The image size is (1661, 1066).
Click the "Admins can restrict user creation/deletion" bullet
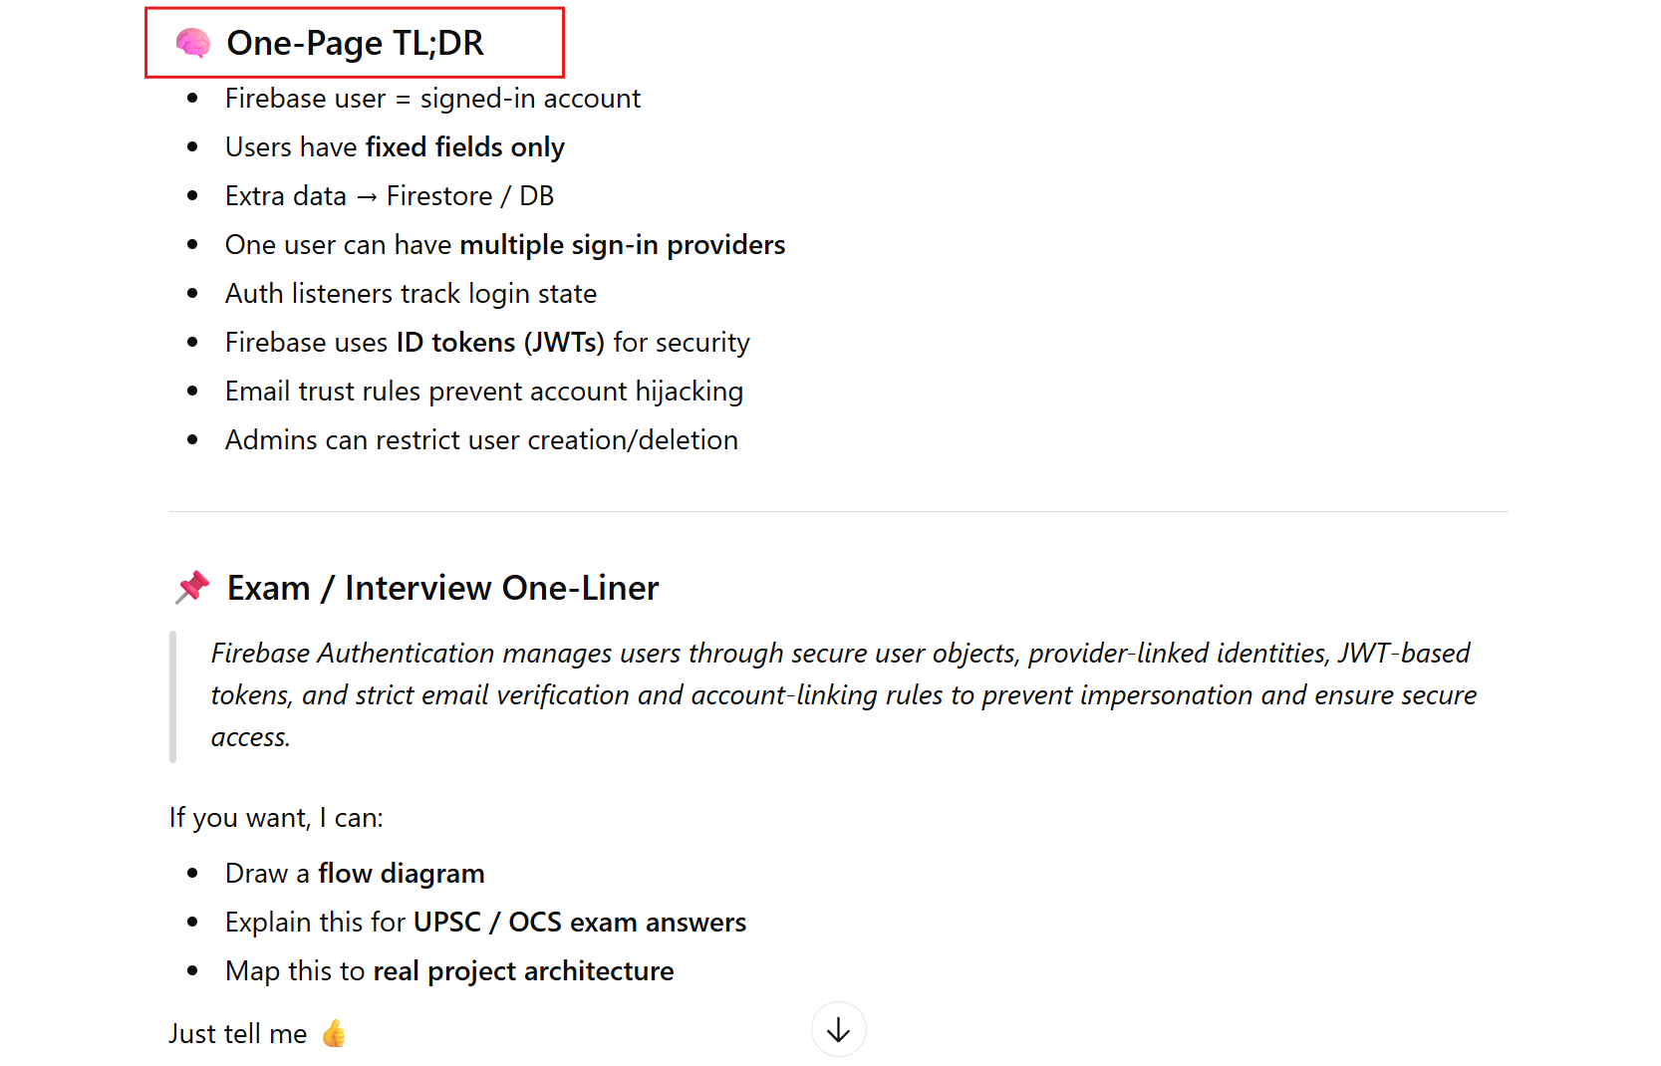click(x=481, y=440)
